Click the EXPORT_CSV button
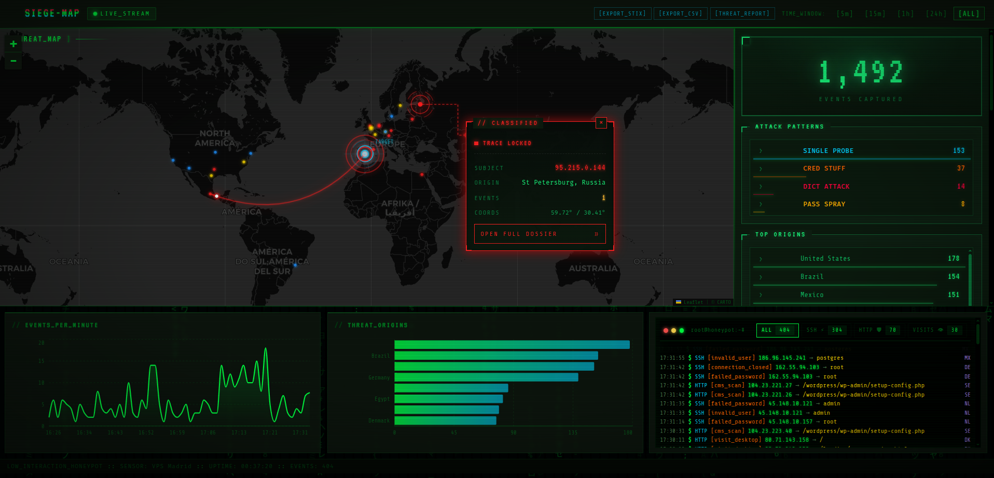The image size is (994, 478). [x=680, y=13]
